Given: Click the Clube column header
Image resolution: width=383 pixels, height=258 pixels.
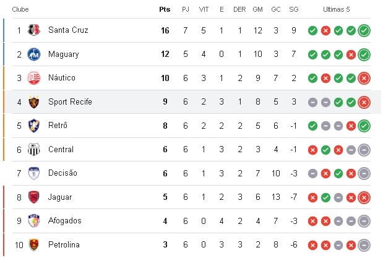Looking at the screenshot, I should (20, 9).
